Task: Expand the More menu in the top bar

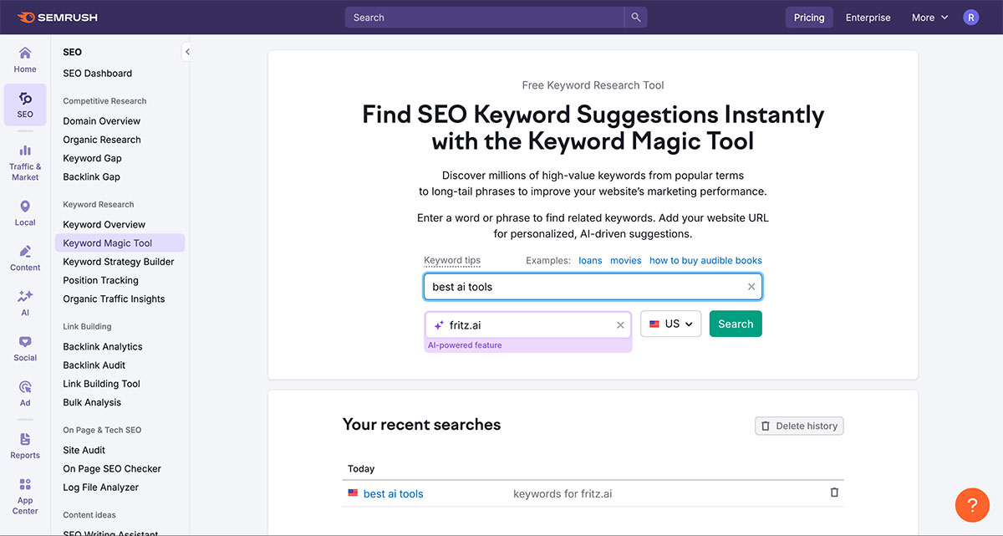Action: (x=929, y=17)
